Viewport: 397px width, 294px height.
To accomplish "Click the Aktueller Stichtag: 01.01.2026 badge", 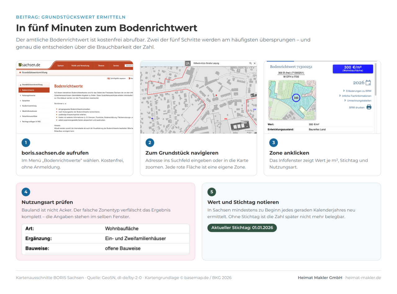I will coord(242,228).
